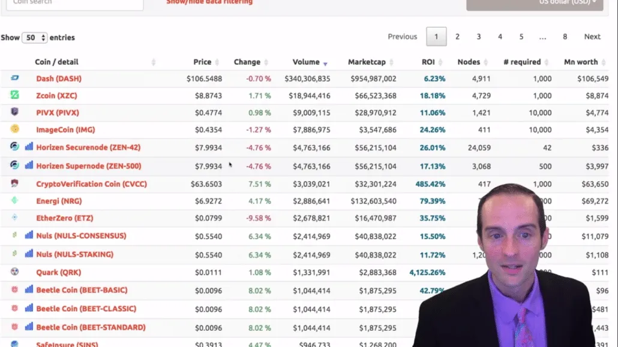Click the Beetle Coin Basic logo icon
The image size is (618, 347).
click(14, 289)
